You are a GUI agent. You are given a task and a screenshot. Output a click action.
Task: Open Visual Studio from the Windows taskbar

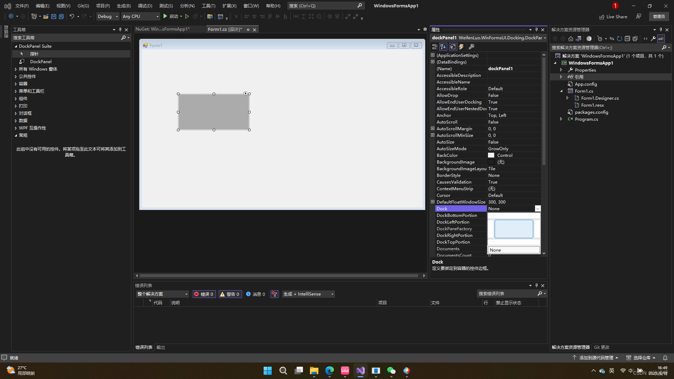click(x=361, y=371)
